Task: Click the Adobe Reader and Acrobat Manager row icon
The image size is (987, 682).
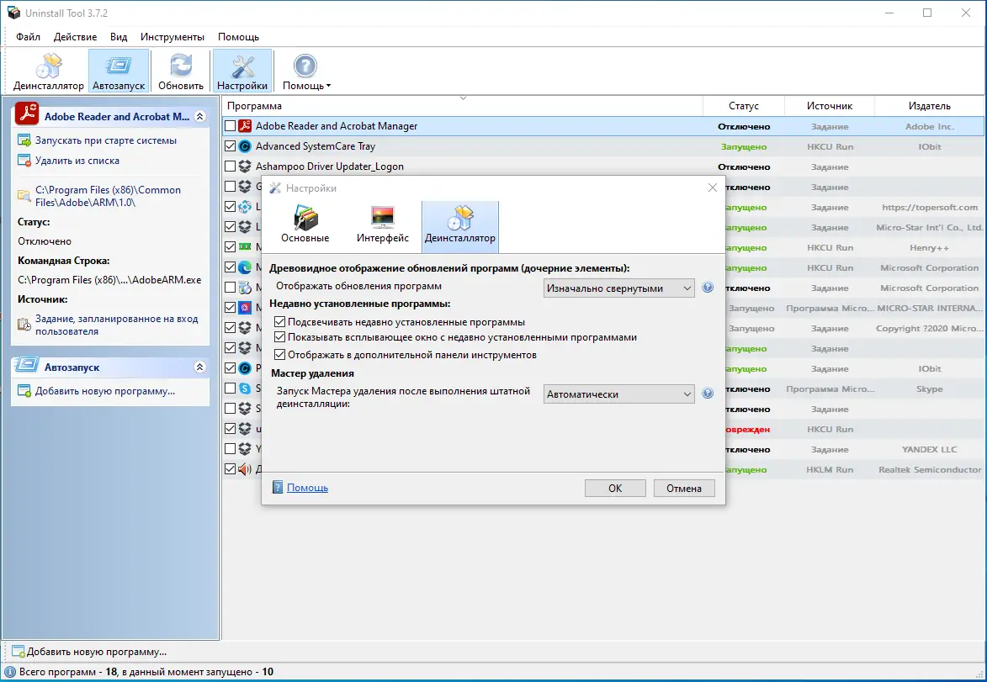Action: (x=245, y=126)
